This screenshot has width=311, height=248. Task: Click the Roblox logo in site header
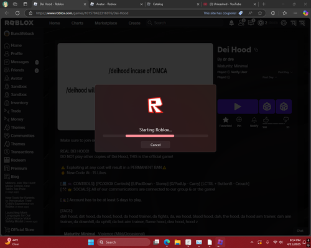pyautogui.click(x=19, y=23)
